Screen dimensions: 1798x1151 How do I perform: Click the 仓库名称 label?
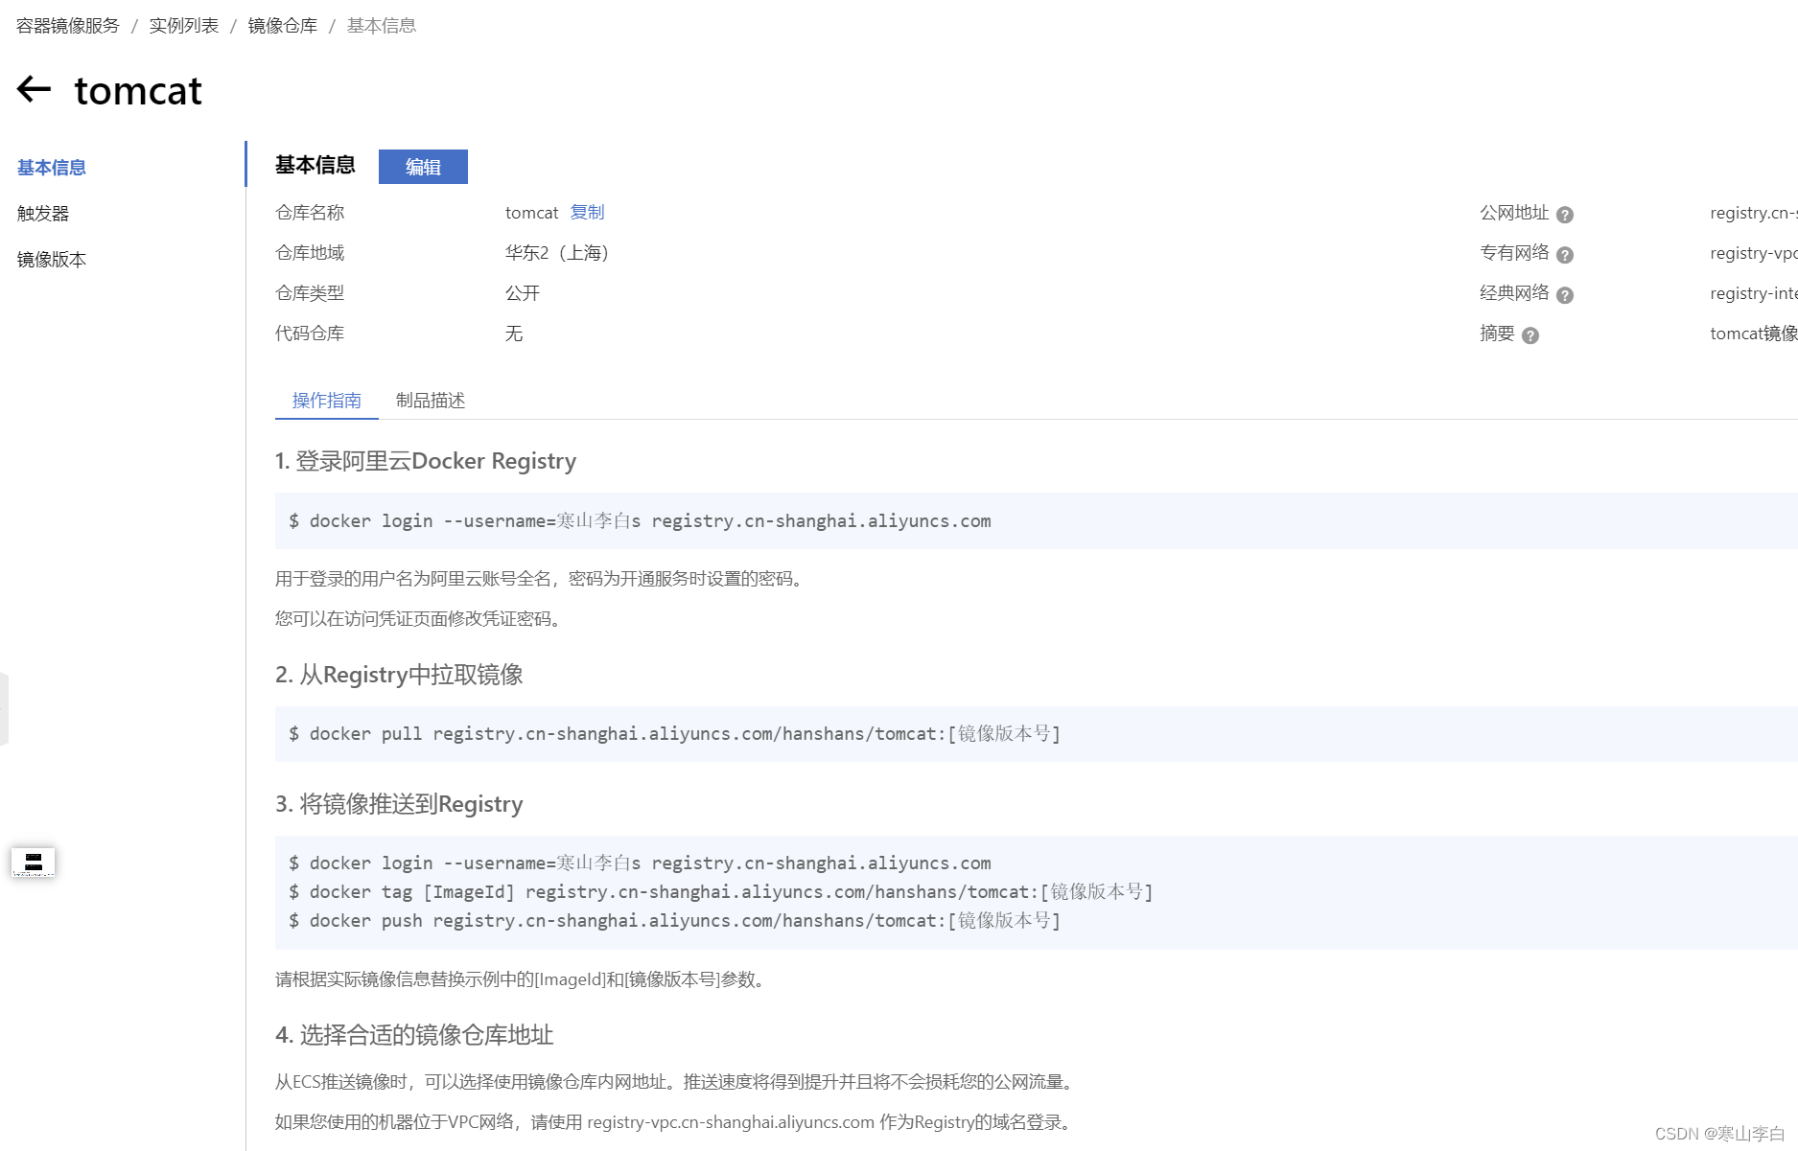(x=310, y=213)
